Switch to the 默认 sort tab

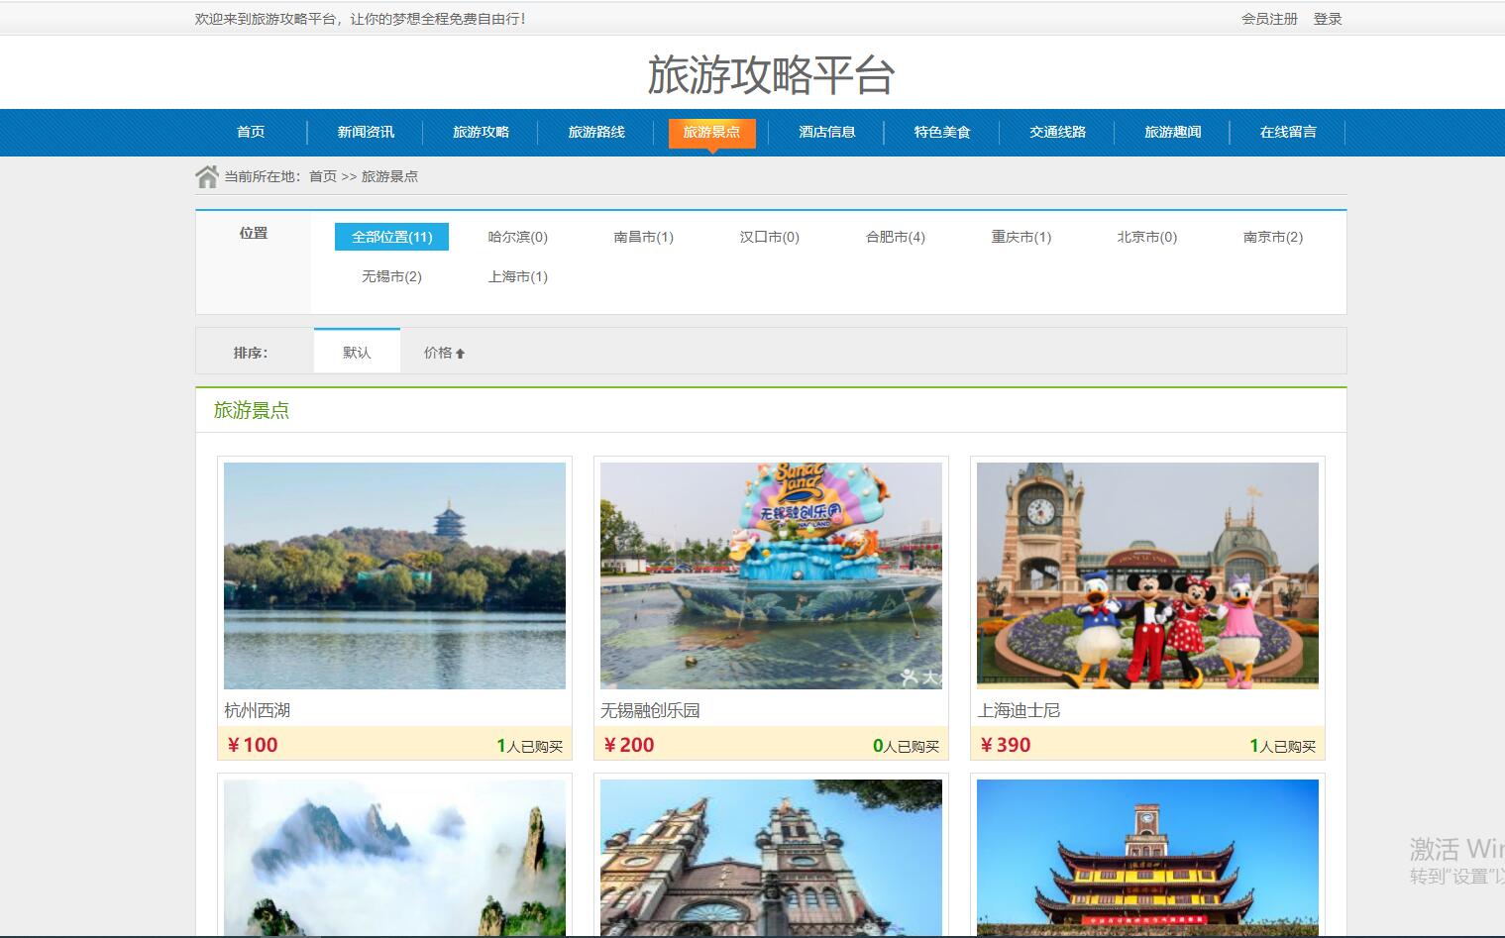click(357, 353)
